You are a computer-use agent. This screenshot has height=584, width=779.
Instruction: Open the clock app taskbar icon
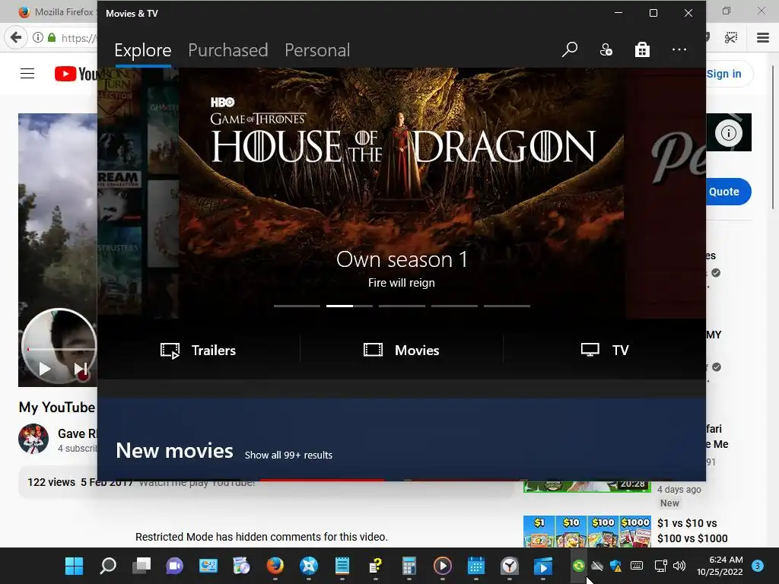(509, 566)
